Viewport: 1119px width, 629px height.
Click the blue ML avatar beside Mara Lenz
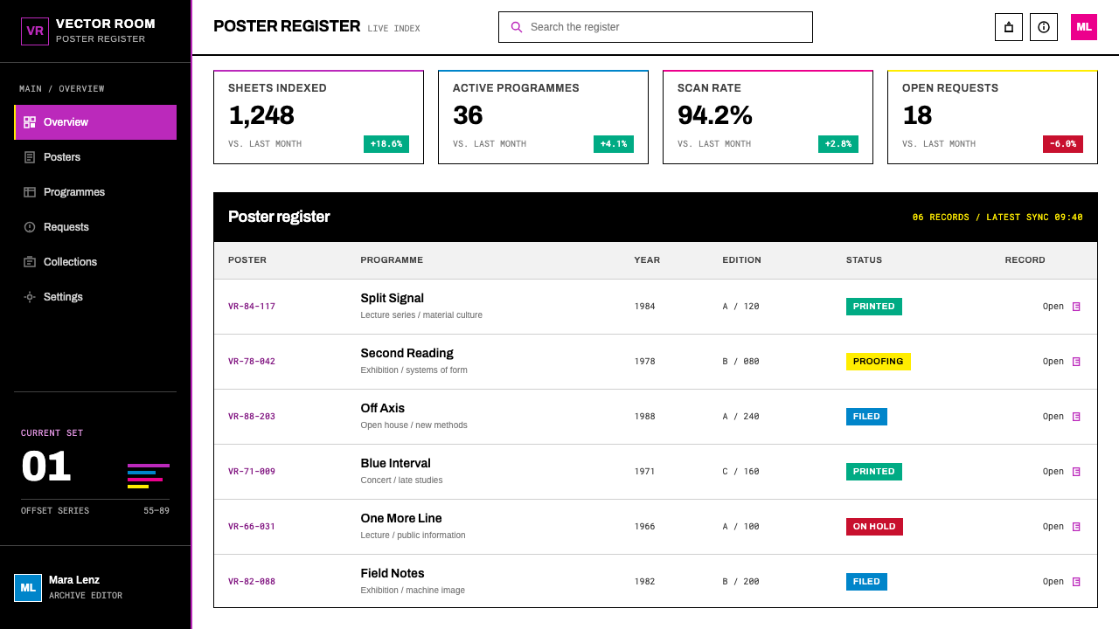click(28, 588)
